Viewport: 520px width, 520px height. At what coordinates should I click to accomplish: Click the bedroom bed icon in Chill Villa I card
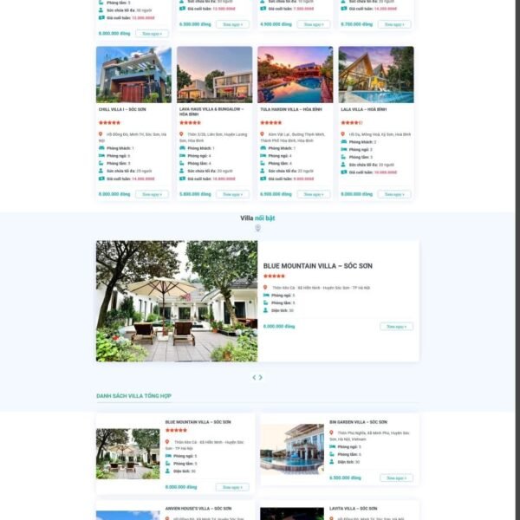101,155
